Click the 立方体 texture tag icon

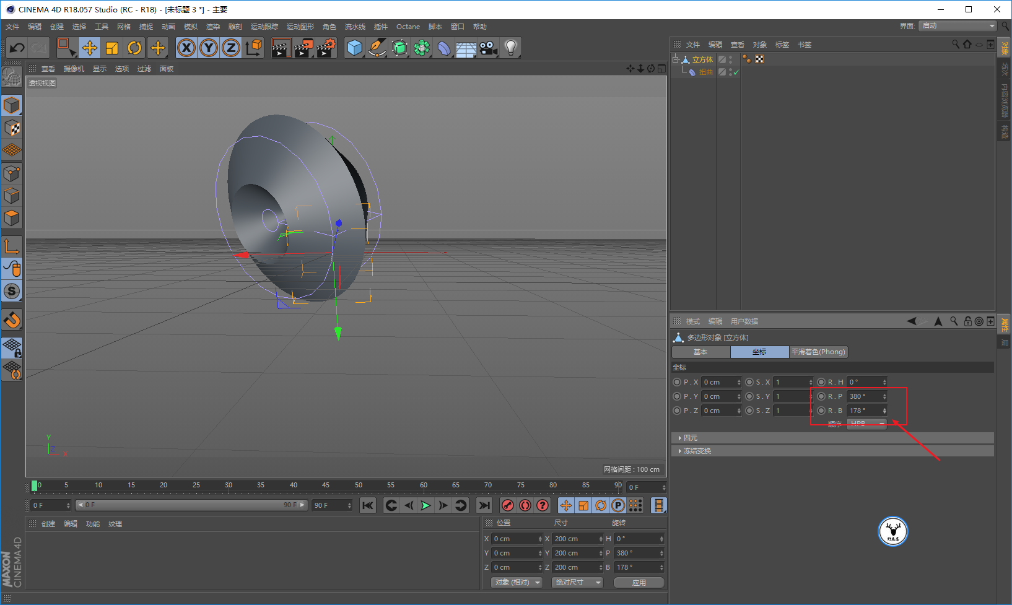[x=759, y=59]
